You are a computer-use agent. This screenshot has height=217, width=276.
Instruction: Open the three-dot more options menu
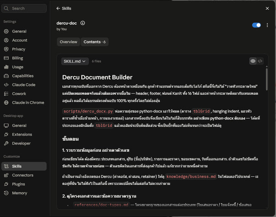coord(267,25)
